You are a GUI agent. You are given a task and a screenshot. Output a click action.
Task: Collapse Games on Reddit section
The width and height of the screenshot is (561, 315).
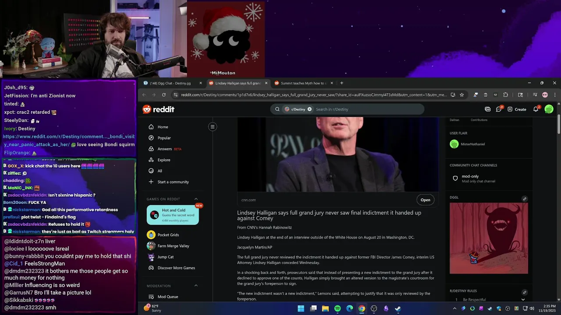[x=196, y=199]
